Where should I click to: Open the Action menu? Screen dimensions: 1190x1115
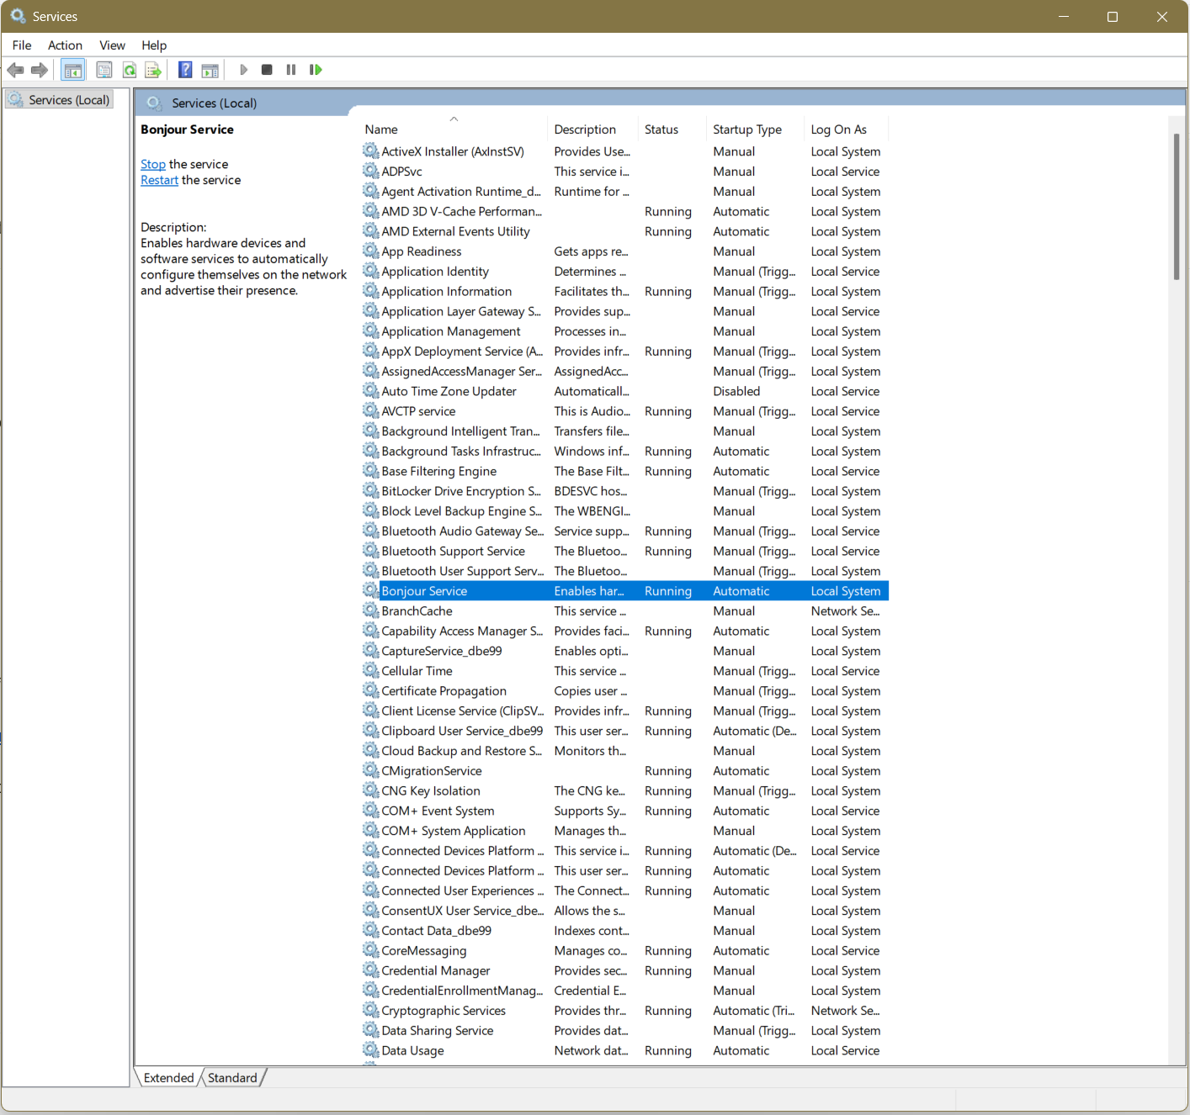click(65, 45)
